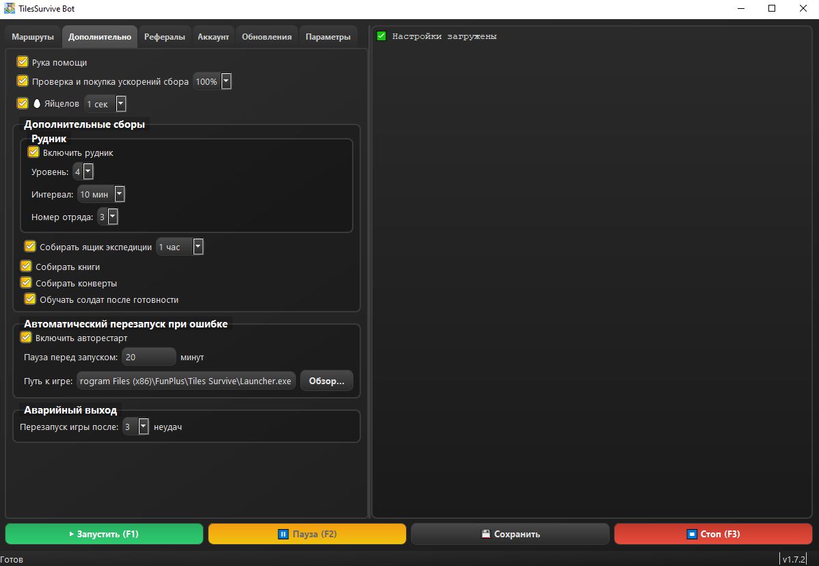The height and width of the screenshot is (566, 819).
Task: Switch to the Параметры tab
Action: click(x=328, y=37)
